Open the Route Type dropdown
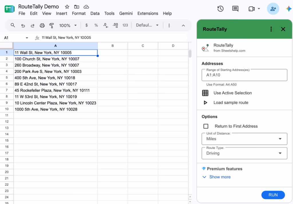293x204 pixels. [x=244, y=153]
